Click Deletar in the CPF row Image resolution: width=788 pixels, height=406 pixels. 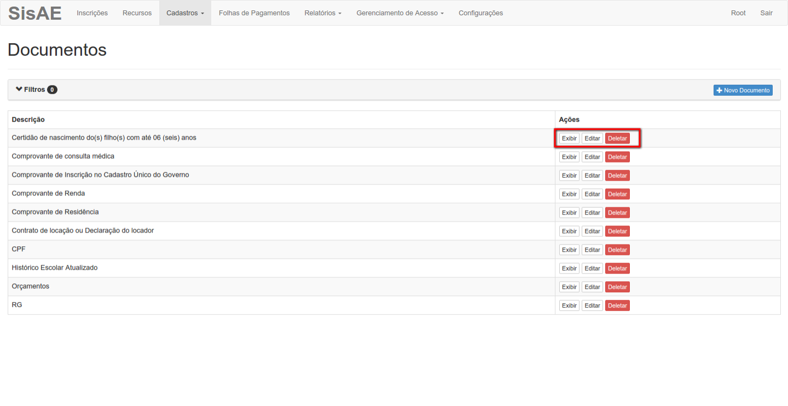click(x=617, y=250)
